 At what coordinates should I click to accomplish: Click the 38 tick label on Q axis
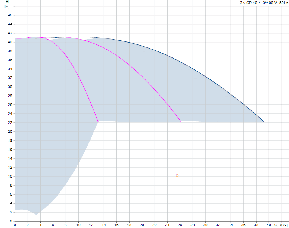click(256, 225)
